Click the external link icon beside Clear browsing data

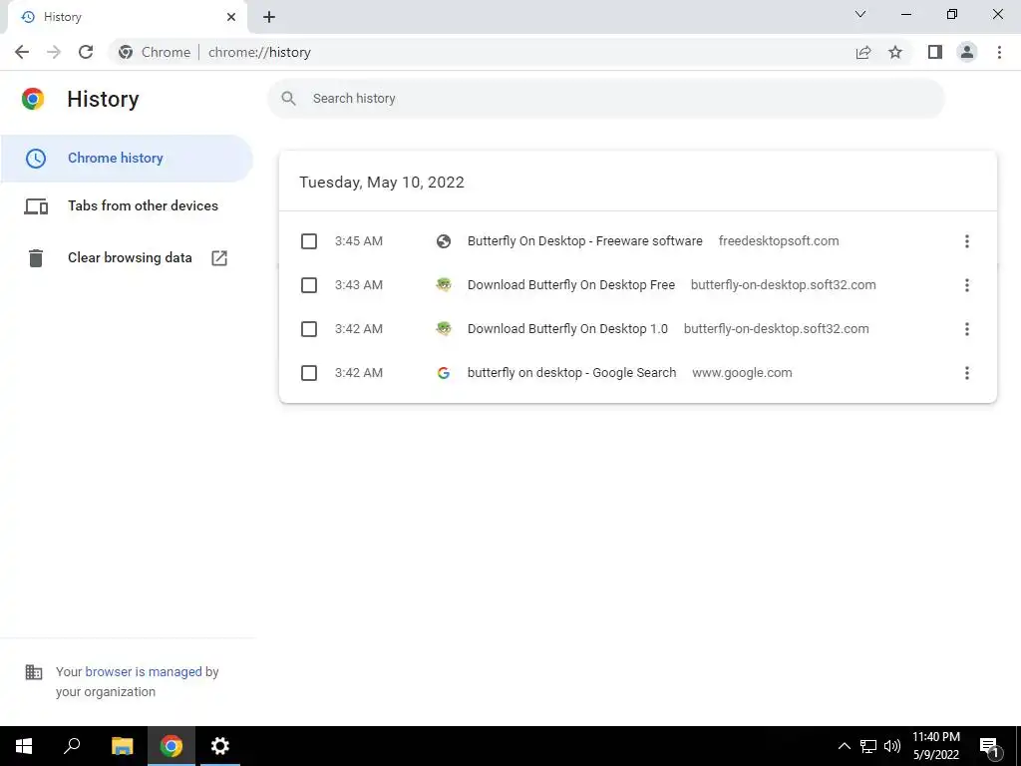click(219, 258)
